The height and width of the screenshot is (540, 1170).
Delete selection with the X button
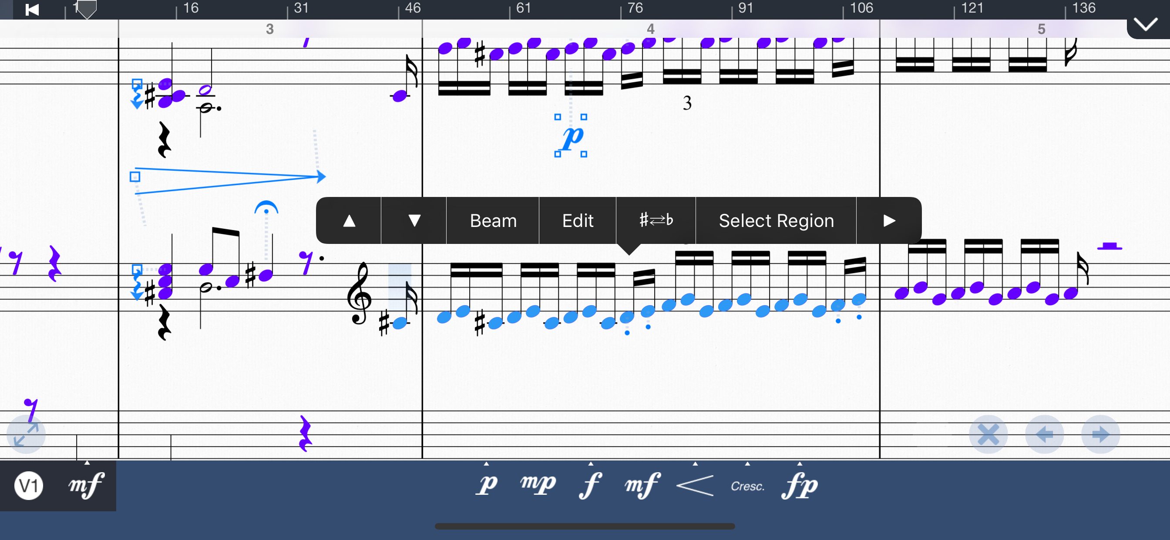click(x=988, y=434)
